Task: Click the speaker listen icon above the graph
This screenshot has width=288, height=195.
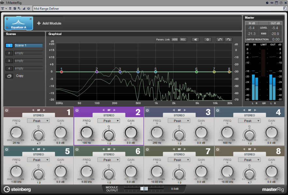Action: [x=195, y=40]
